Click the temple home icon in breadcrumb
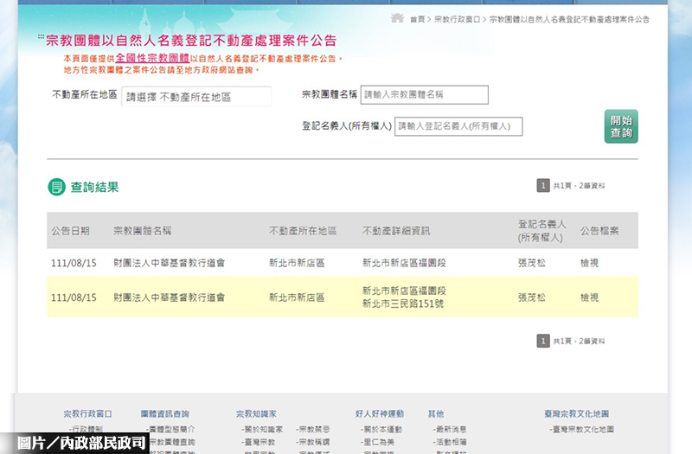This screenshot has height=454, width=692. pos(398,18)
